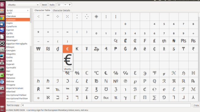Viewport: 200px width, 112px height.
Task: Select the TEL telephone sign character
Action: 58,89
